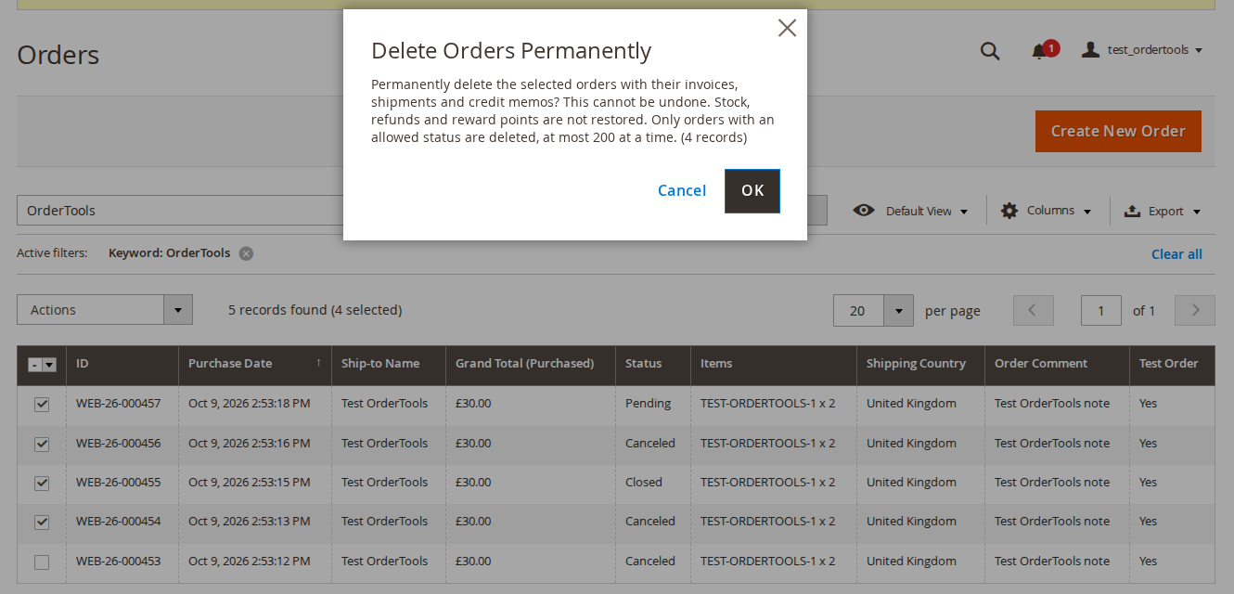Sort by Status column header
This screenshot has height=594, width=1234.
click(x=653, y=364)
